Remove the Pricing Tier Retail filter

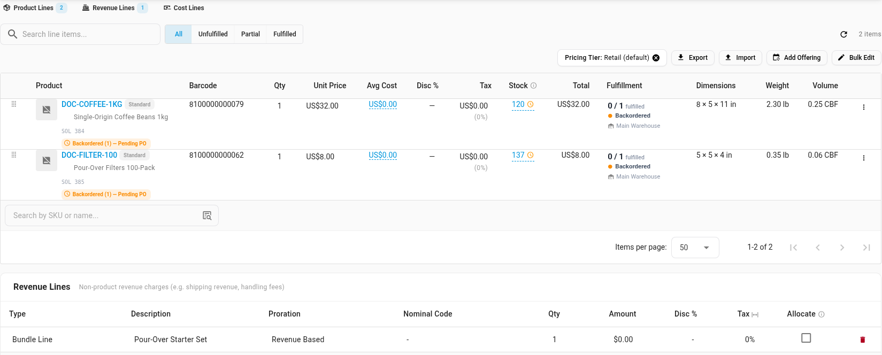(x=656, y=58)
